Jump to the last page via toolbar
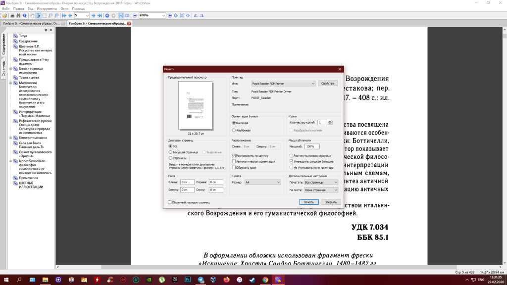This screenshot has width=507, height=285. 99,15
